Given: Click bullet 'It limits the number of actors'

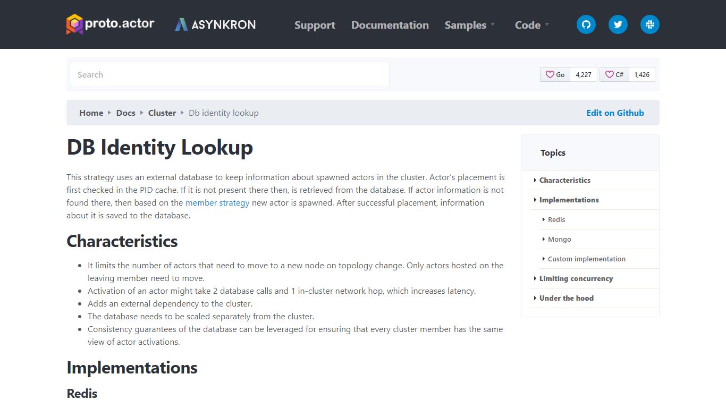Looking at the screenshot, I should click(x=295, y=271).
